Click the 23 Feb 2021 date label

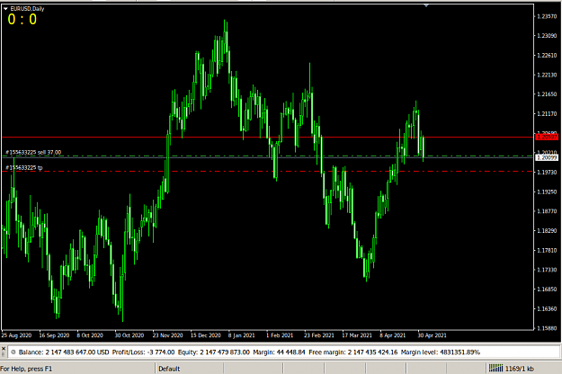[x=319, y=335]
